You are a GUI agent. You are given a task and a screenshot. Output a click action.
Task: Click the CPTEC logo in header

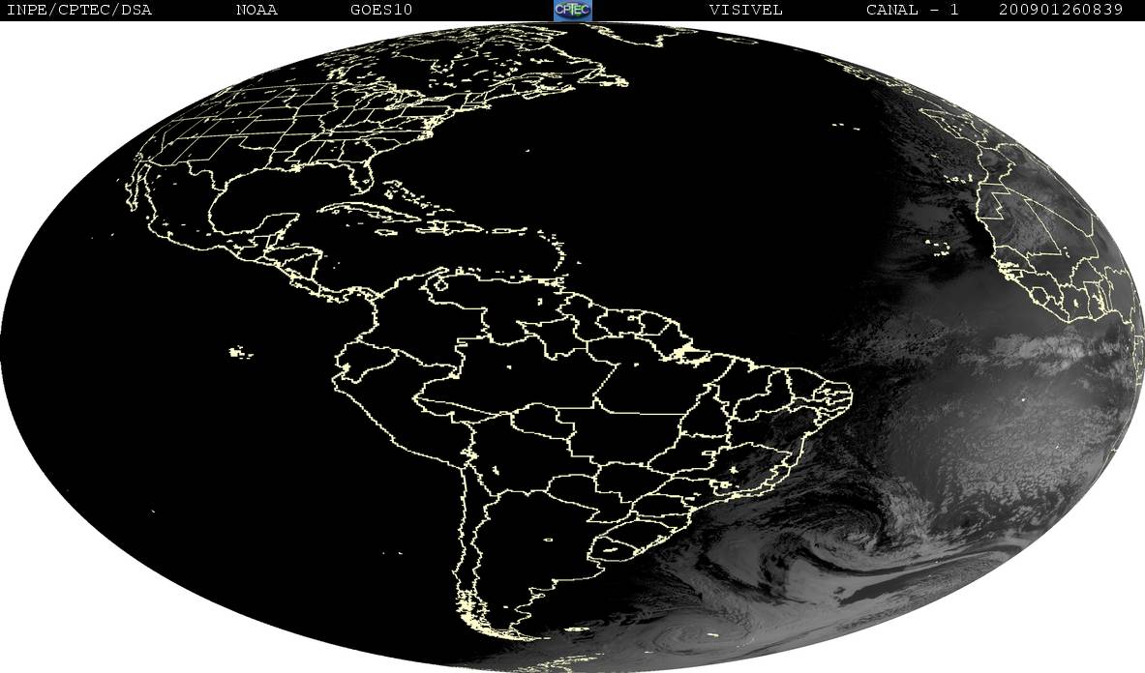coord(573,10)
